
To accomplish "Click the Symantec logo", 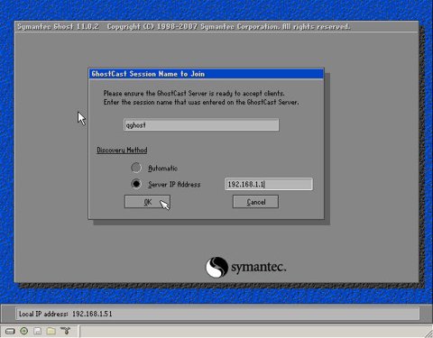I will coord(245,267).
